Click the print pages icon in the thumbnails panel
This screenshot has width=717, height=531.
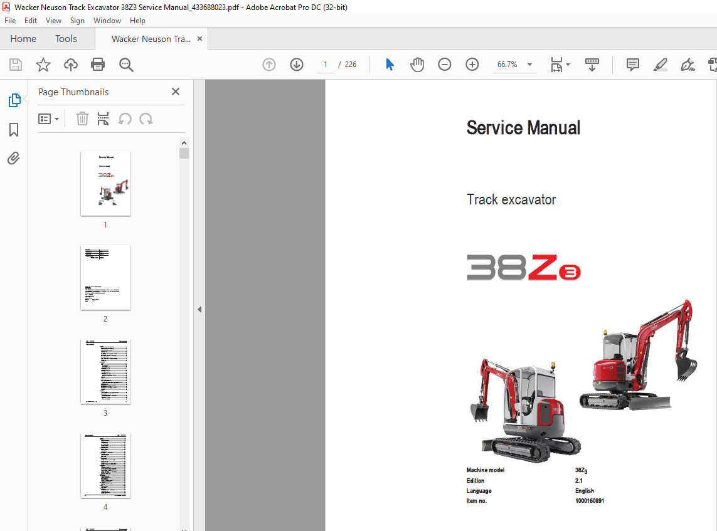point(104,119)
